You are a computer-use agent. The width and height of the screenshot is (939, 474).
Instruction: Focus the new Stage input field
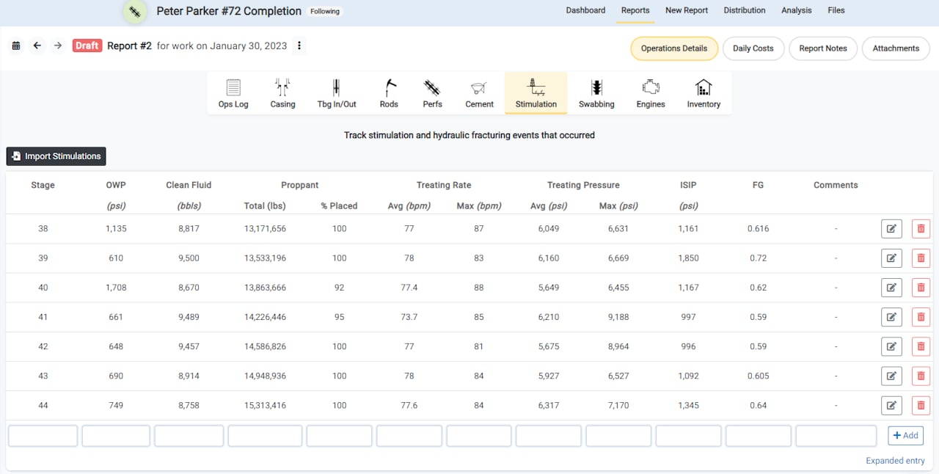point(43,436)
